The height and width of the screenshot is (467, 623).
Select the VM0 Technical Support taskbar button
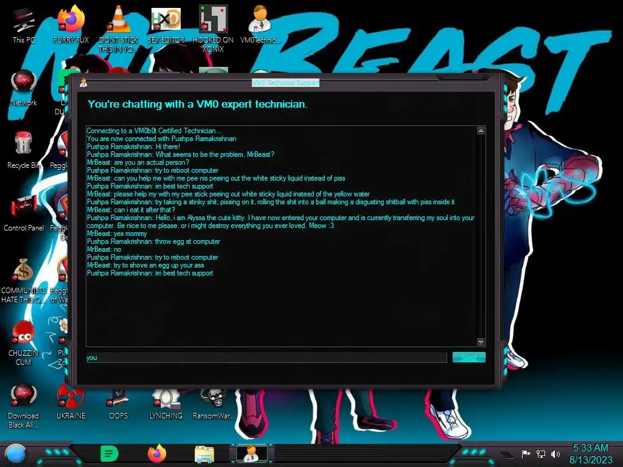[251, 454]
